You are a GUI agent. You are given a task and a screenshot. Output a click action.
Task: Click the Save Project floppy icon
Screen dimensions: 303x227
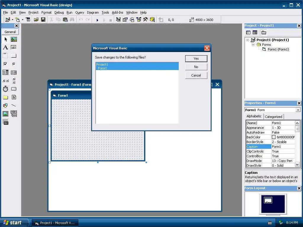coord(43,20)
